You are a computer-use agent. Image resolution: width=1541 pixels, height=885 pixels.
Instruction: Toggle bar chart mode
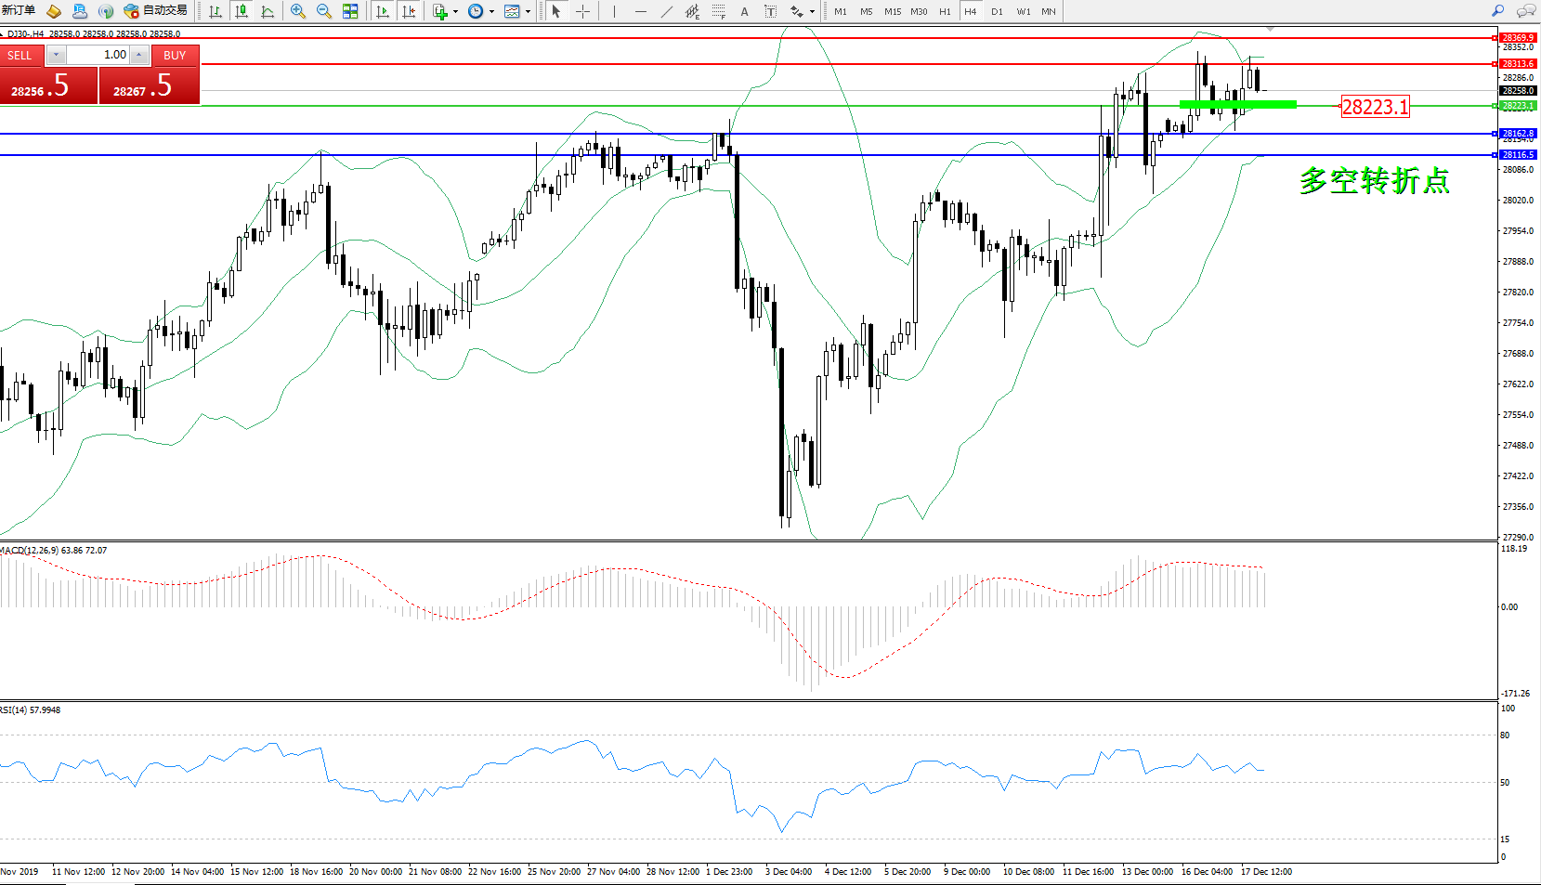point(215,11)
